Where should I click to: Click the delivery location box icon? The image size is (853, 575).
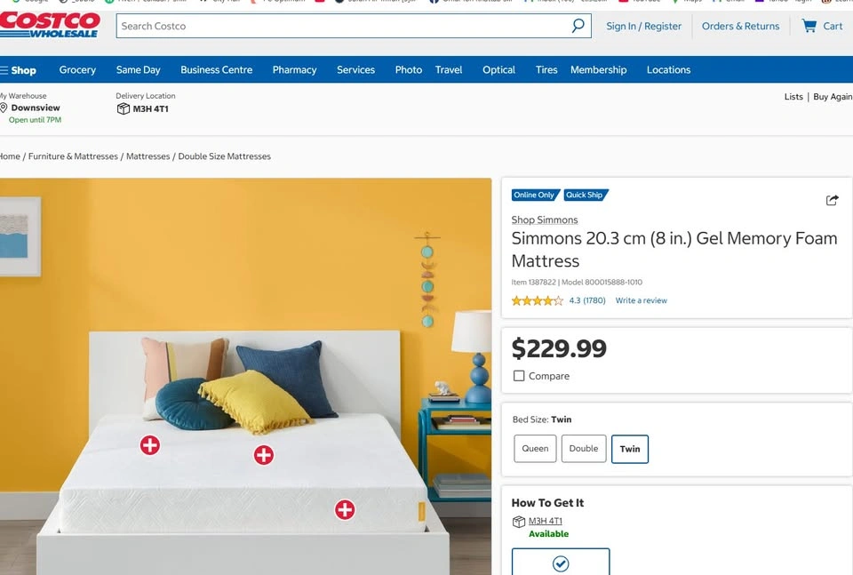(124, 108)
